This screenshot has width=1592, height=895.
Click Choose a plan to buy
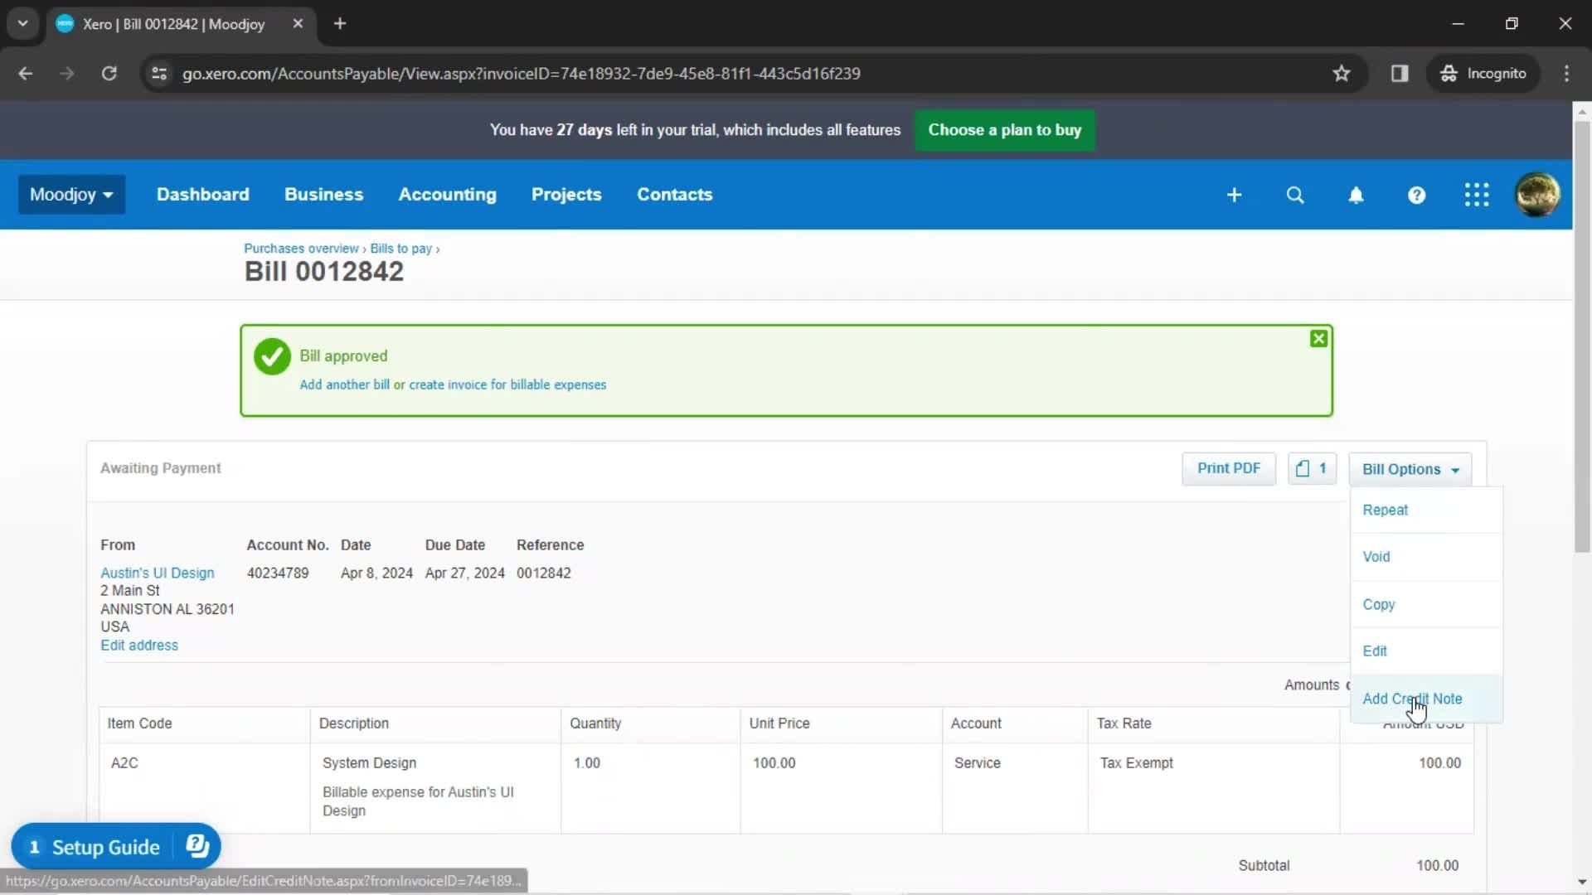[1004, 130]
